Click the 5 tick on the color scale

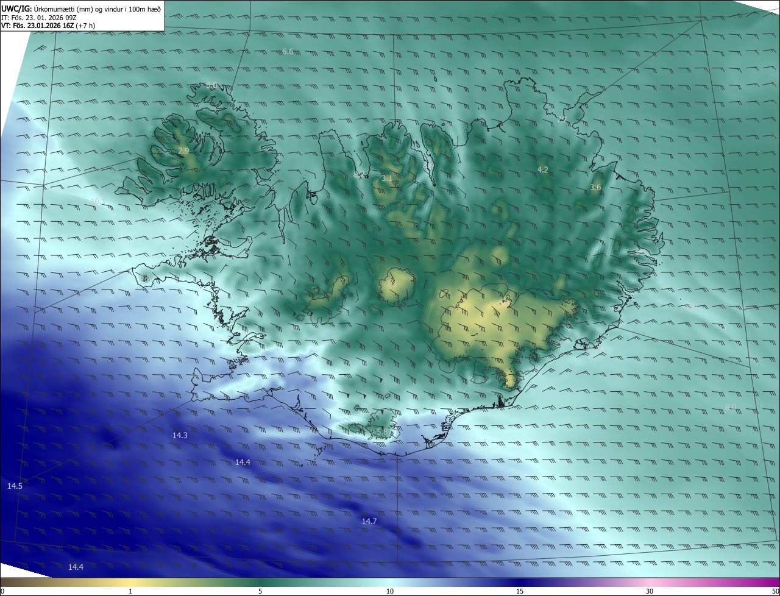pos(260,592)
